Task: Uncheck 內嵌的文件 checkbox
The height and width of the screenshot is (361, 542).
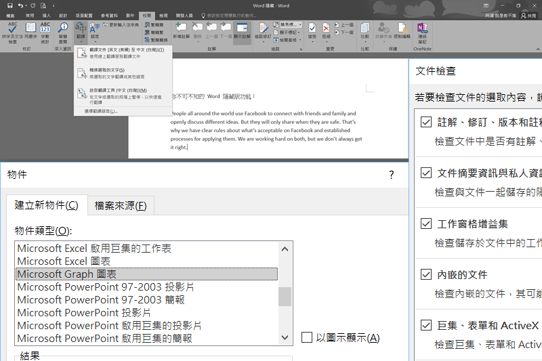Action: pyautogui.click(x=426, y=274)
